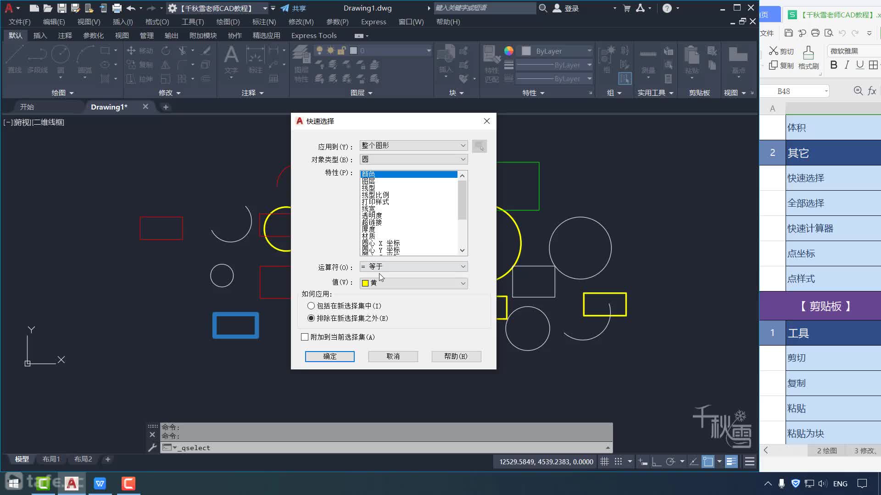Check the Append to current selection set checkbox

pos(305,337)
